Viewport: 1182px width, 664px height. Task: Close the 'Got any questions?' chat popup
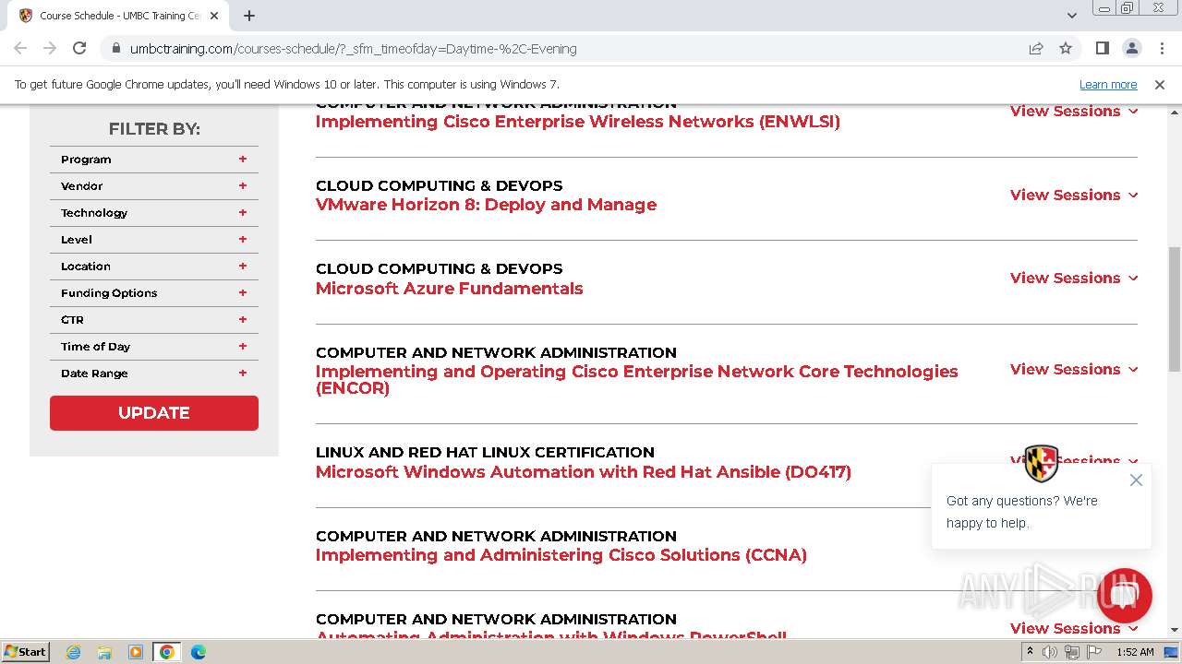pos(1136,480)
